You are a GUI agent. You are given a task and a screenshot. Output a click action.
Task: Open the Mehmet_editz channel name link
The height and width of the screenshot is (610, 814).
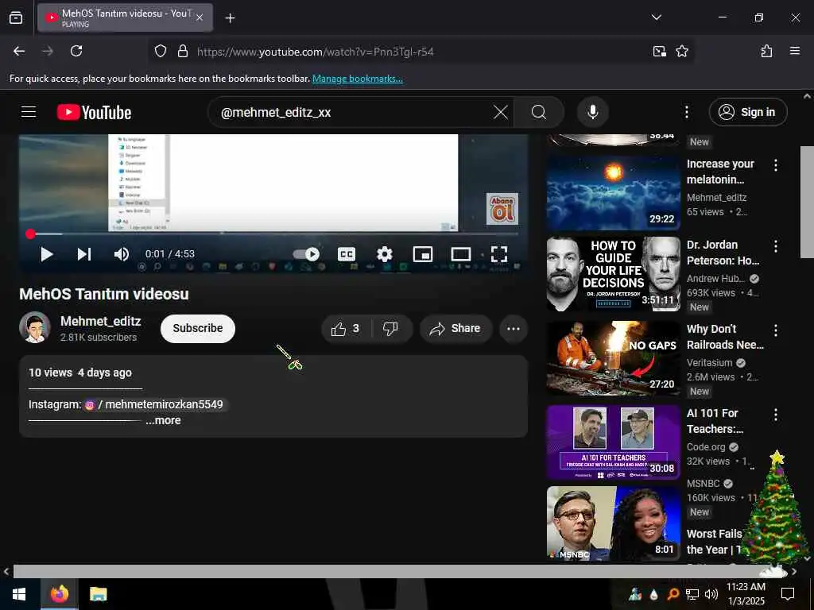(101, 322)
